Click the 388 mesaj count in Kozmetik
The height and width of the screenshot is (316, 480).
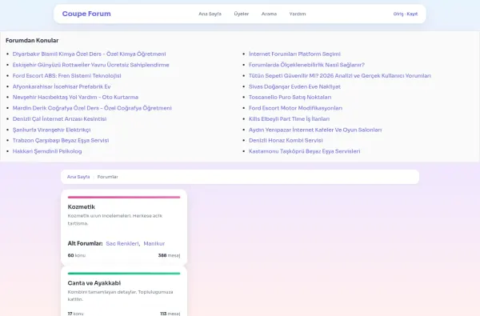click(169, 255)
